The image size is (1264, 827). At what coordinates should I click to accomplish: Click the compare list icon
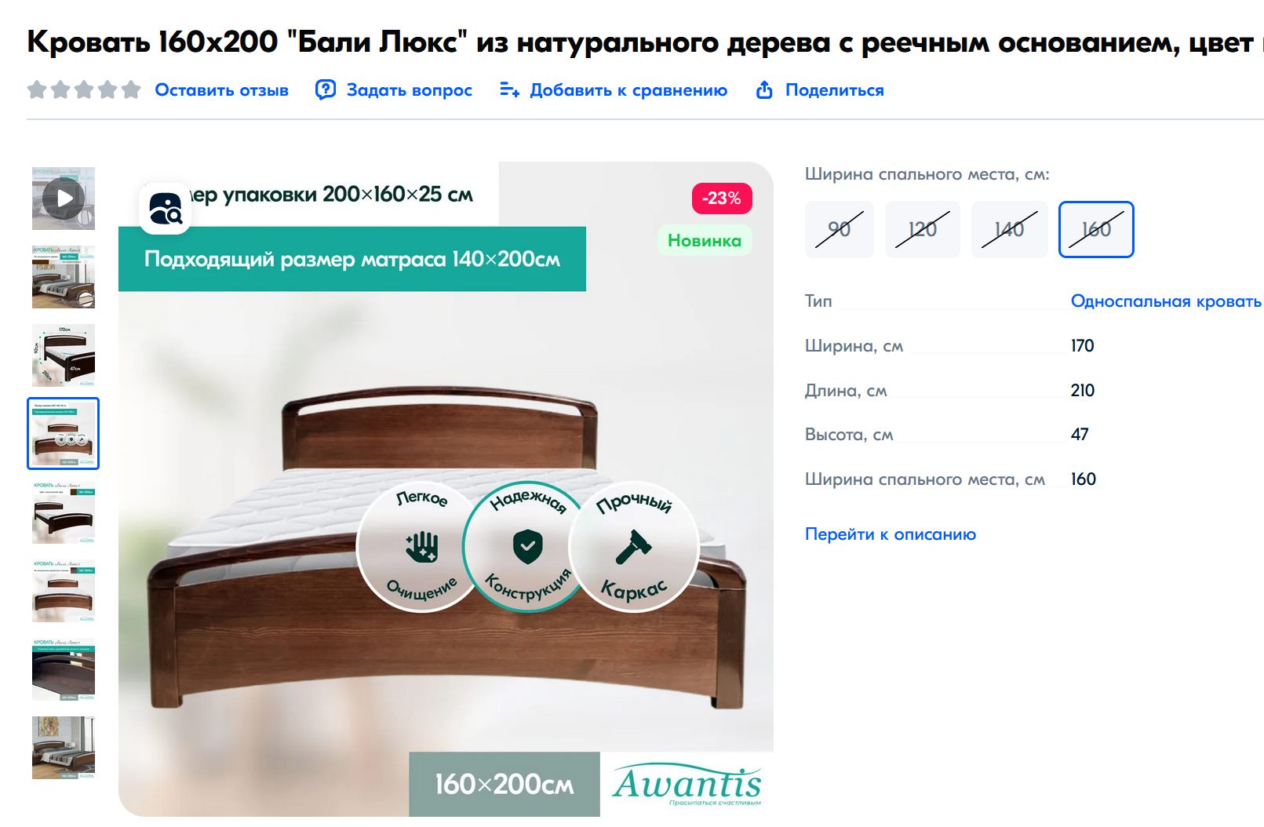509,90
